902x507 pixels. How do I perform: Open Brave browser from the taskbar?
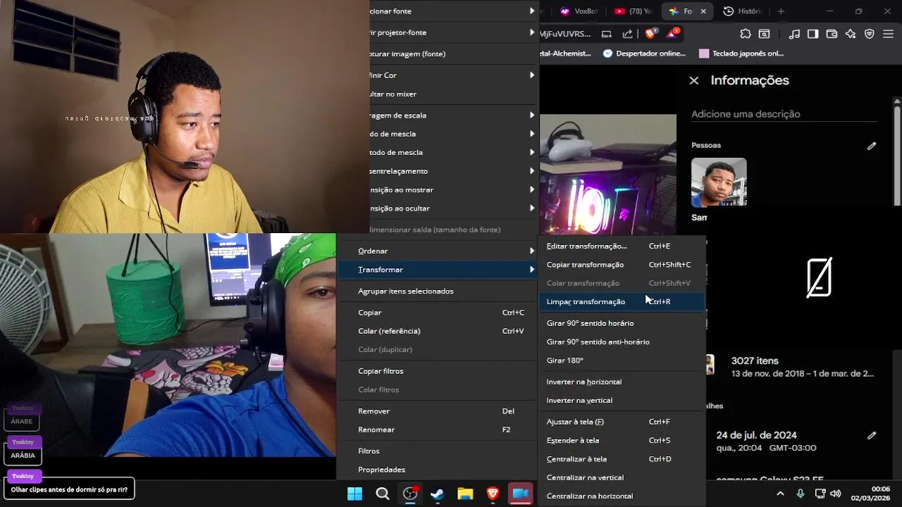[x=493, y=494]
